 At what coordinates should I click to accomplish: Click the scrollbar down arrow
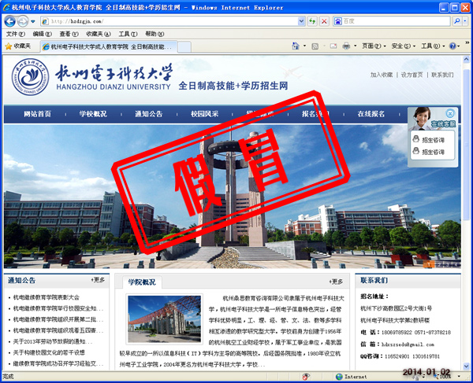[x=467, y=366]
